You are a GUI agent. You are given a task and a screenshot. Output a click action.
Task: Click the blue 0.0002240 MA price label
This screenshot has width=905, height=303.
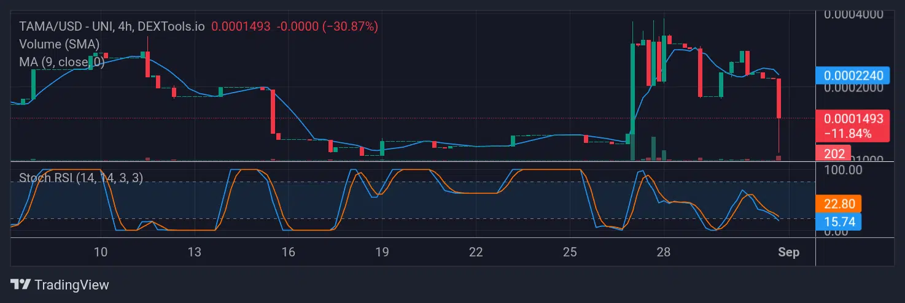[x=853, y=76]
